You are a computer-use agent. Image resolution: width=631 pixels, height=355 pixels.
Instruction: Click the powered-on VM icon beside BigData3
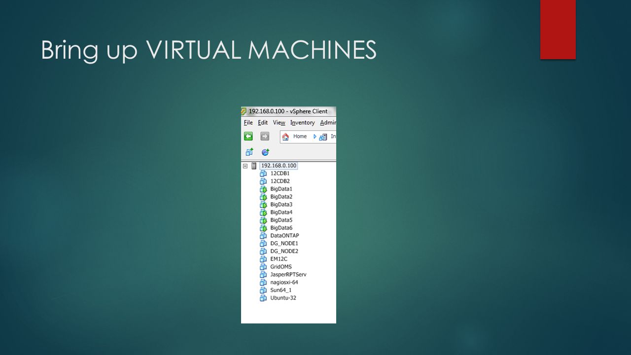(x=263, y=205)
